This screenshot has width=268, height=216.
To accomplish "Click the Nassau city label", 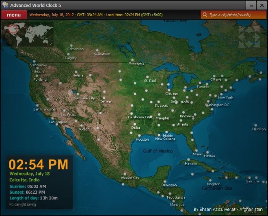I will point(210,156).
